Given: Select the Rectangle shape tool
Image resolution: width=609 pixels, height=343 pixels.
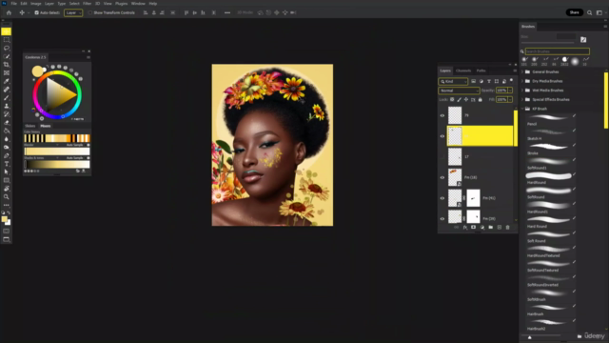Looking at the screenshot, I should coord(7,180).
